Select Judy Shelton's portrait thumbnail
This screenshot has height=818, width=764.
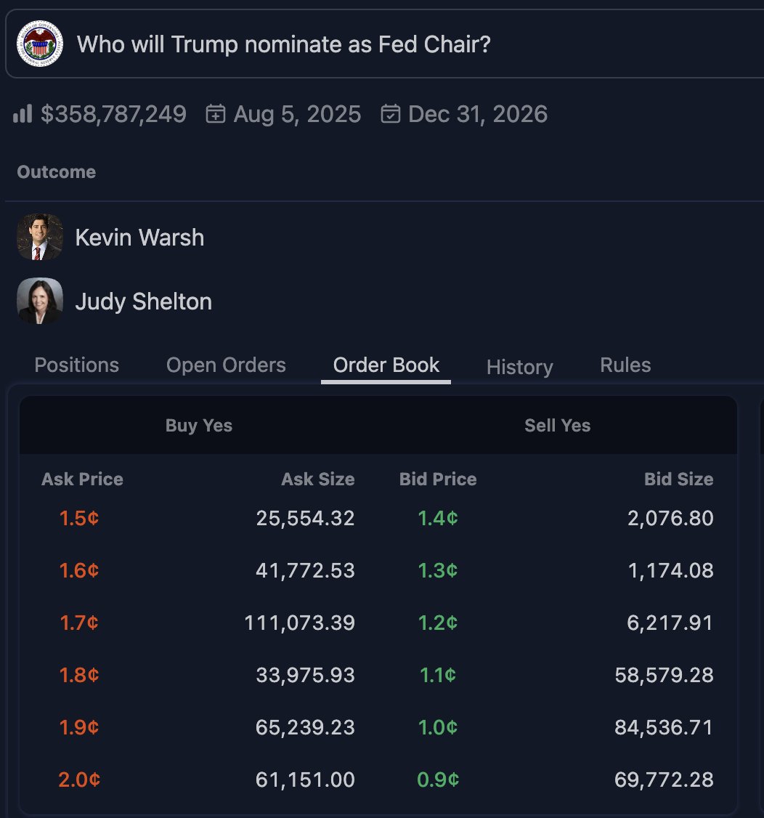40,301
